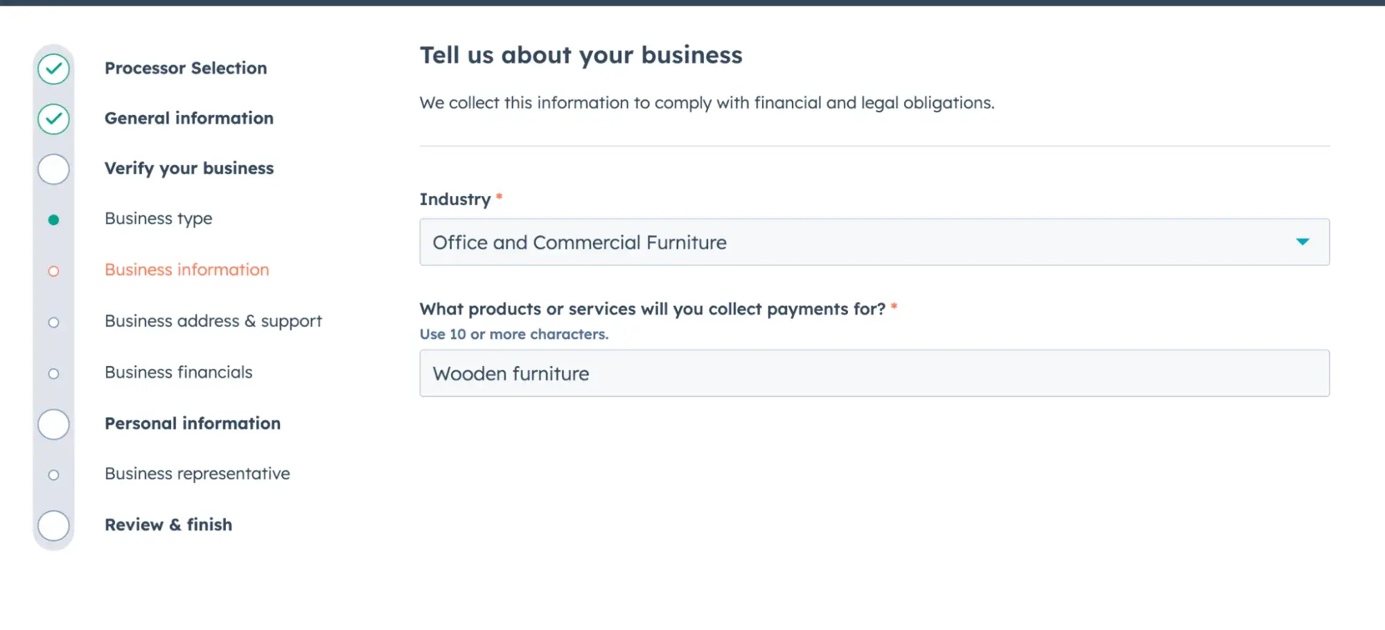Click the Processor Selection step label
The width and height of the screenshot is (1385, 630).
point(186,68)
